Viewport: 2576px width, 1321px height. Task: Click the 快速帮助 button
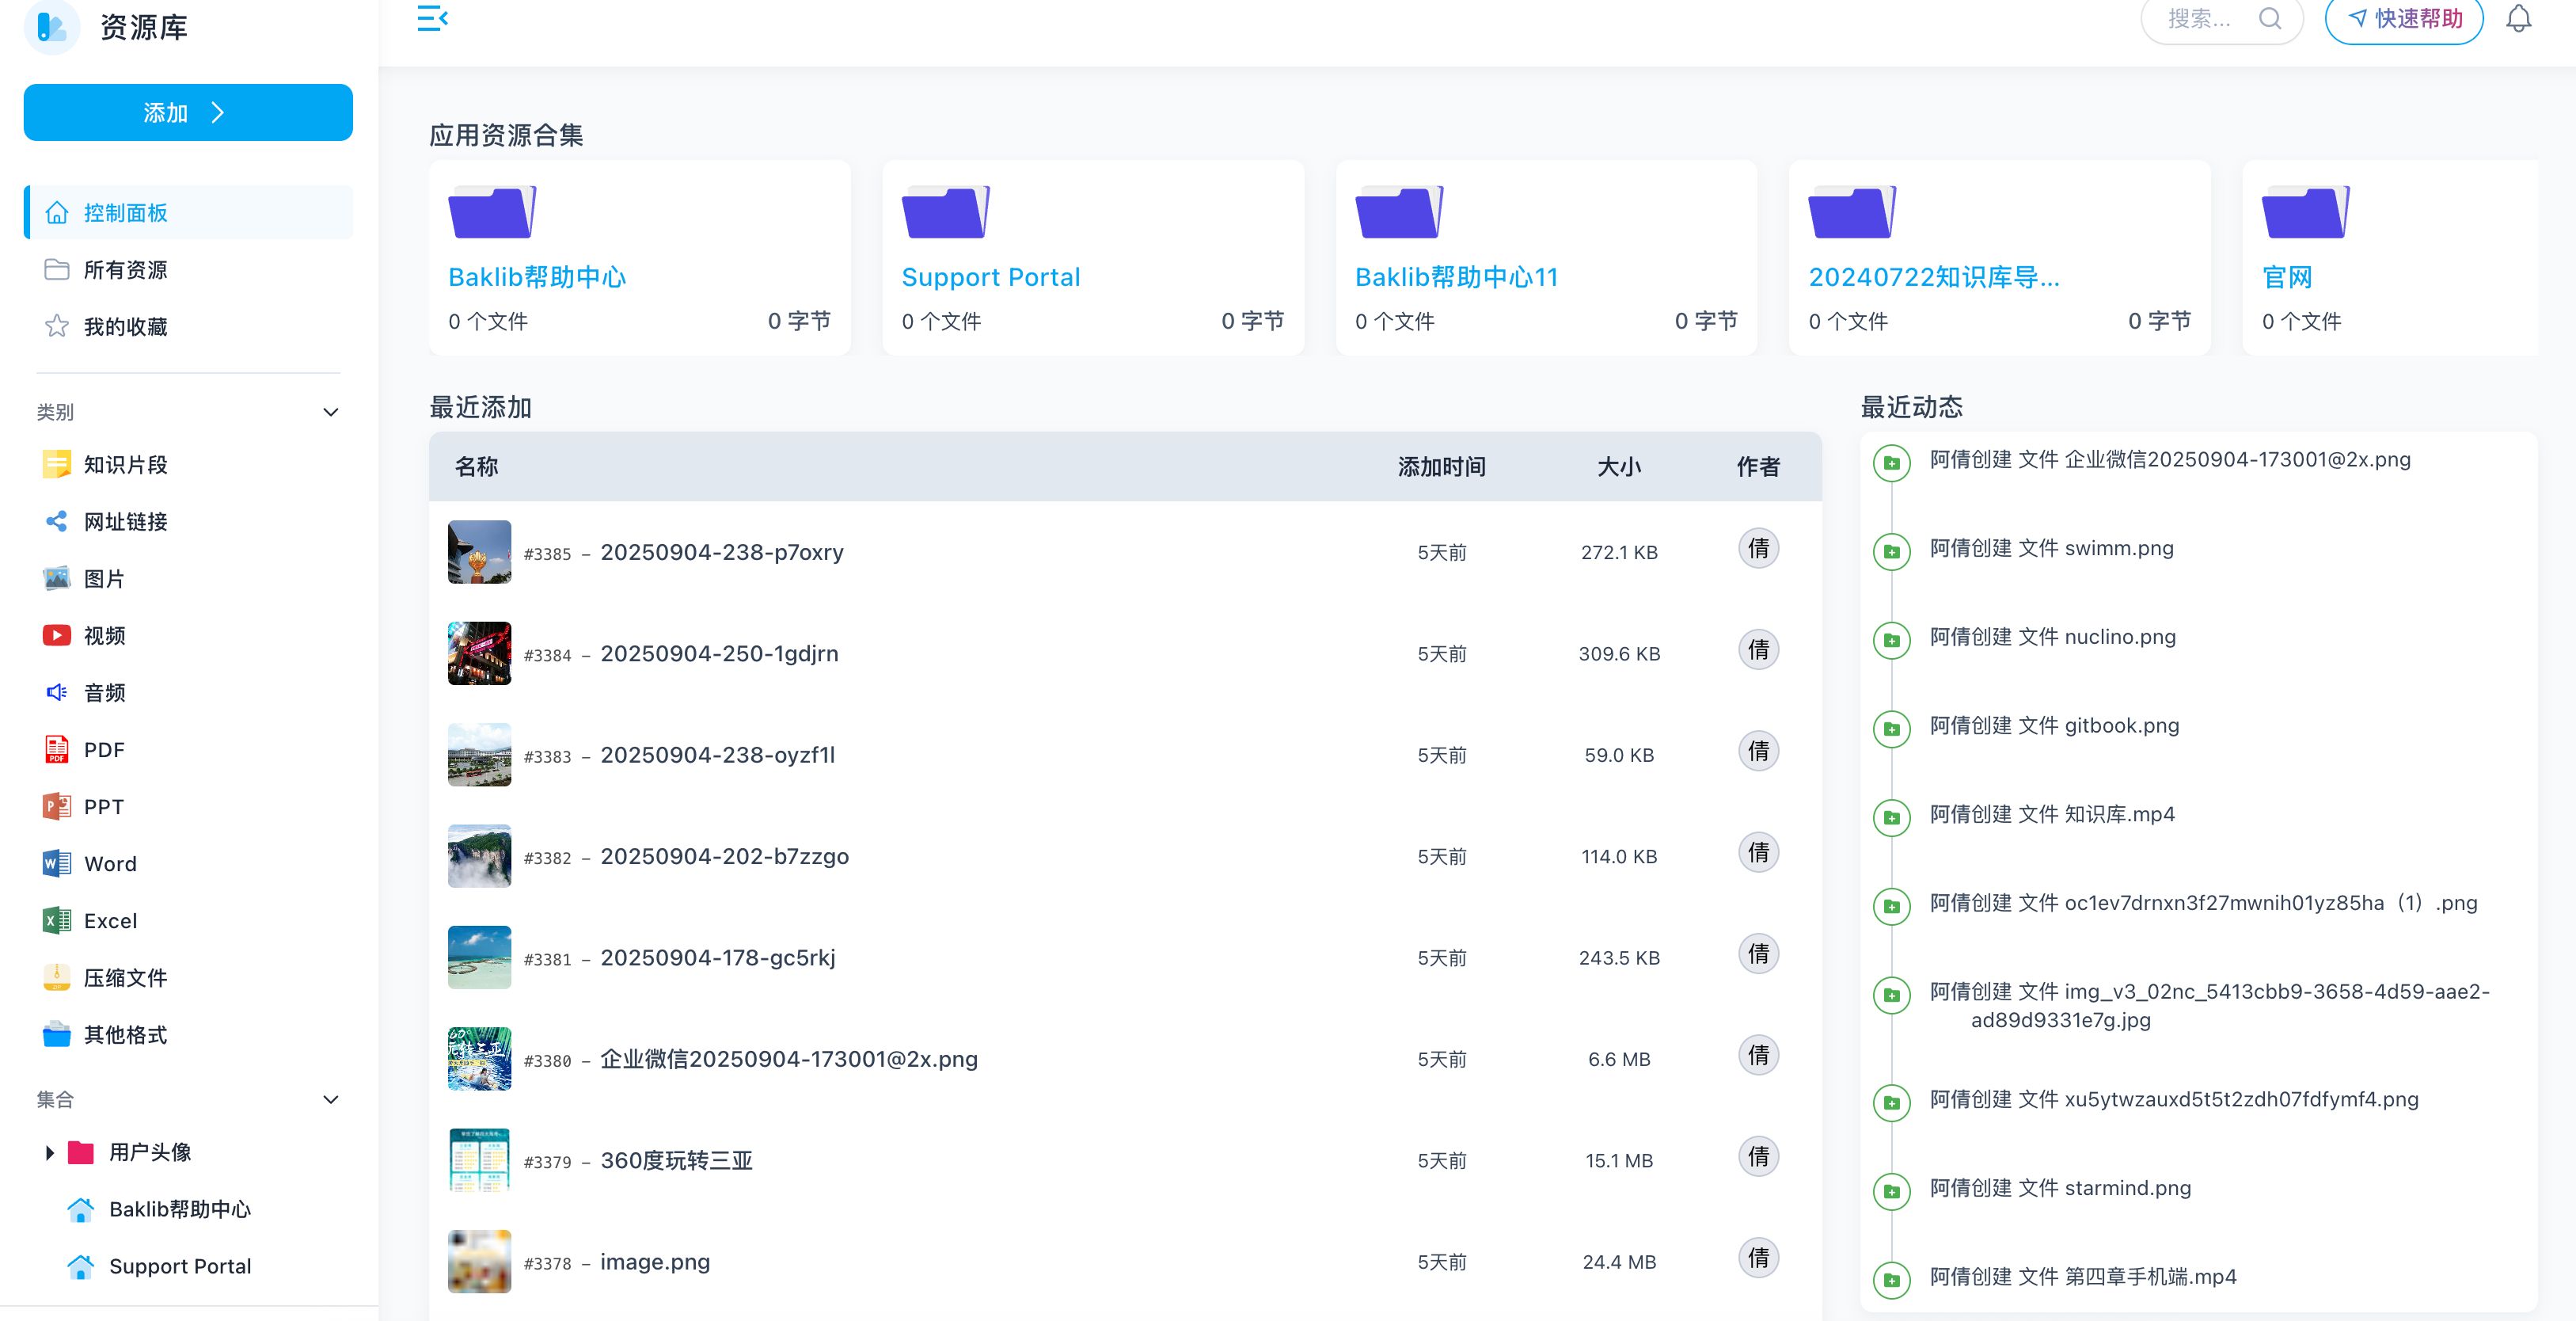2403,19
